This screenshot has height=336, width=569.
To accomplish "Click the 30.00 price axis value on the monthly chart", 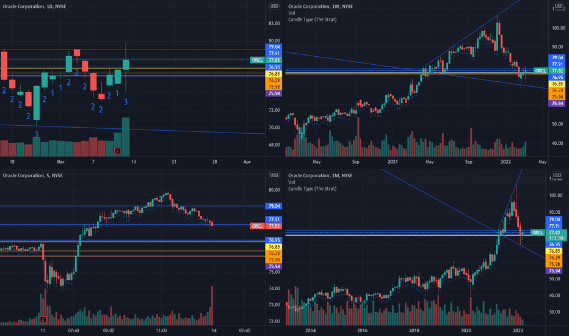I will [554, 312].
